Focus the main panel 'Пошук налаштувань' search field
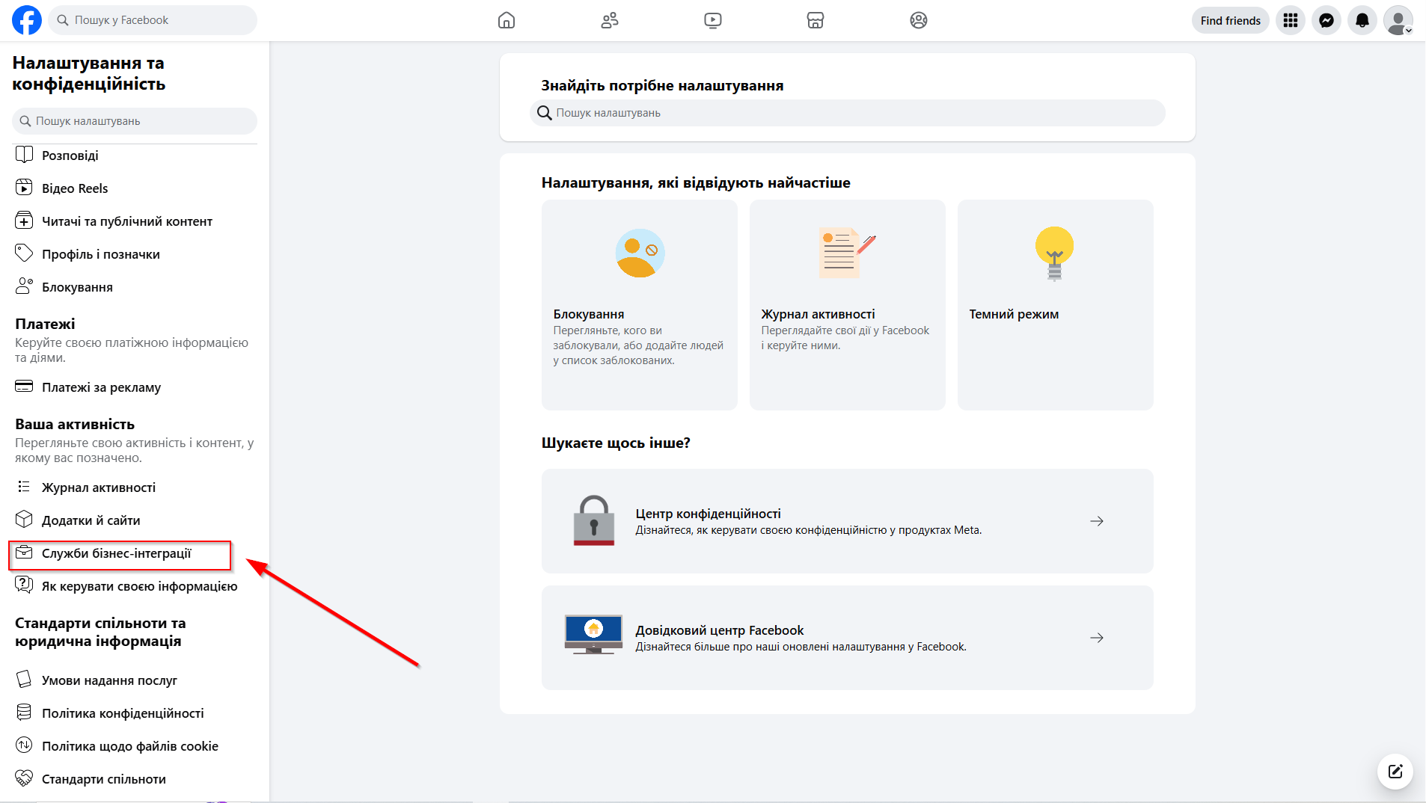Image resolution: width=1426 pixels, height=803 pixels. (x=848, y=113)
